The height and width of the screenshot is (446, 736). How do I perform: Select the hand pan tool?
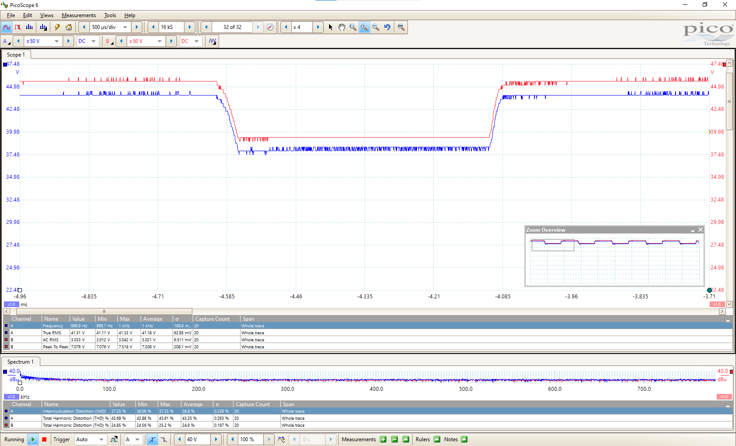tap(342, 27)
